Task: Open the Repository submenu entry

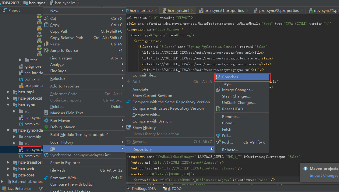Action: click(x=170, y=149)
